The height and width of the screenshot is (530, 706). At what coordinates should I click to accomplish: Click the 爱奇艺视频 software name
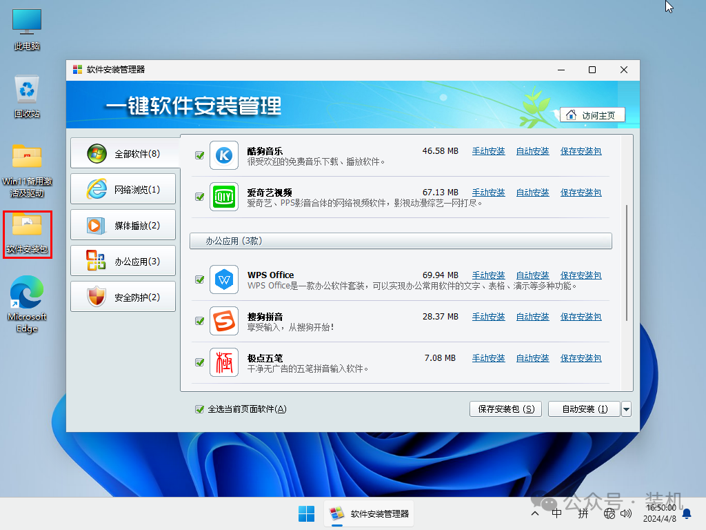[x=270, y=193]
